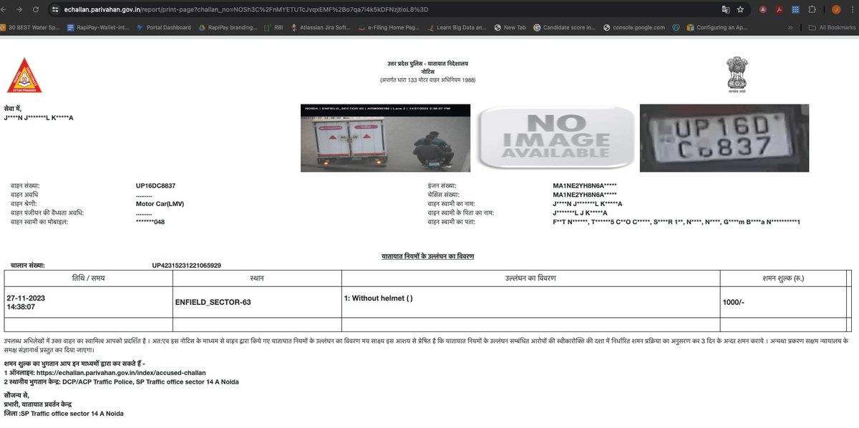Open the blue grid extension icon
This screenshot has width=859, height=428.
[x=795, y=9]
